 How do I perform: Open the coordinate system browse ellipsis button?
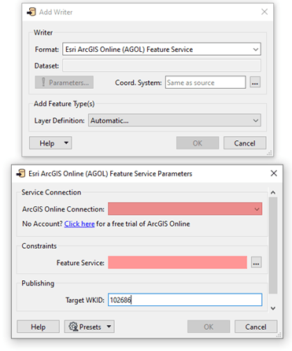click(x=255, y=83)
